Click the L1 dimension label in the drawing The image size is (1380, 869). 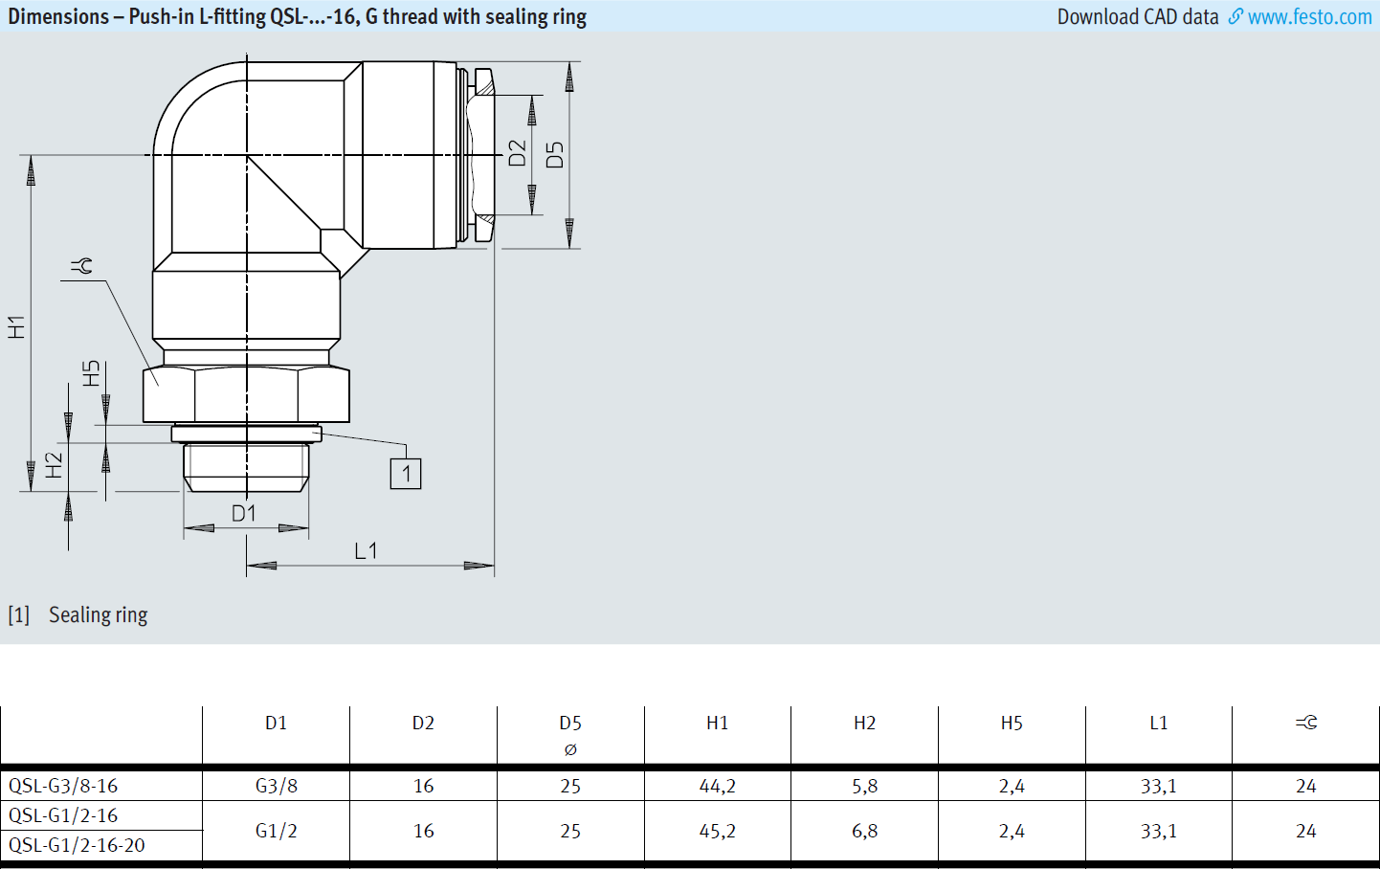click(x=366, y=550)
